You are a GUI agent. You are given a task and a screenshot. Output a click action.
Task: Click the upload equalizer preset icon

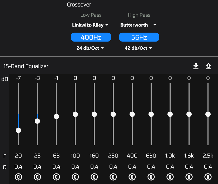coord(208,66)
